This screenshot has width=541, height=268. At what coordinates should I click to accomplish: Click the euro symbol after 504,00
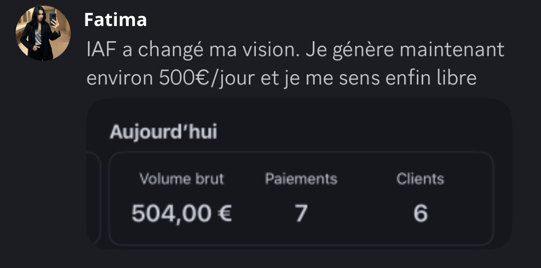coord(224,213)
